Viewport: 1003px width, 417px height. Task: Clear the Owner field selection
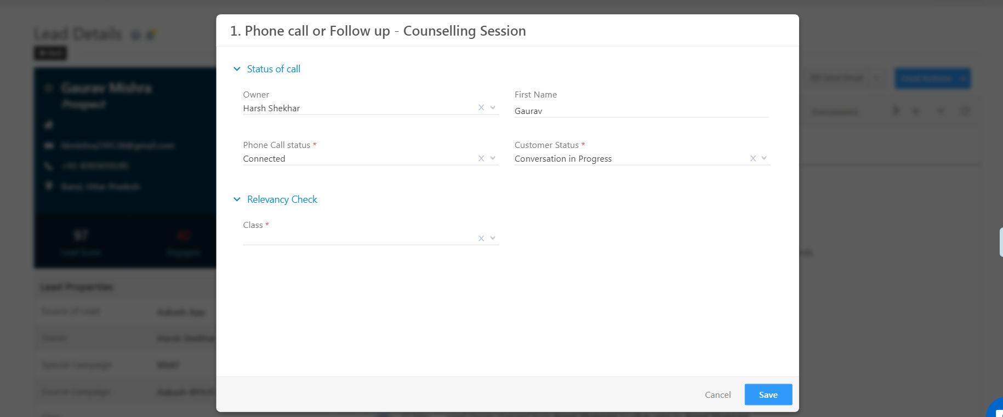(x=481, y=108)
